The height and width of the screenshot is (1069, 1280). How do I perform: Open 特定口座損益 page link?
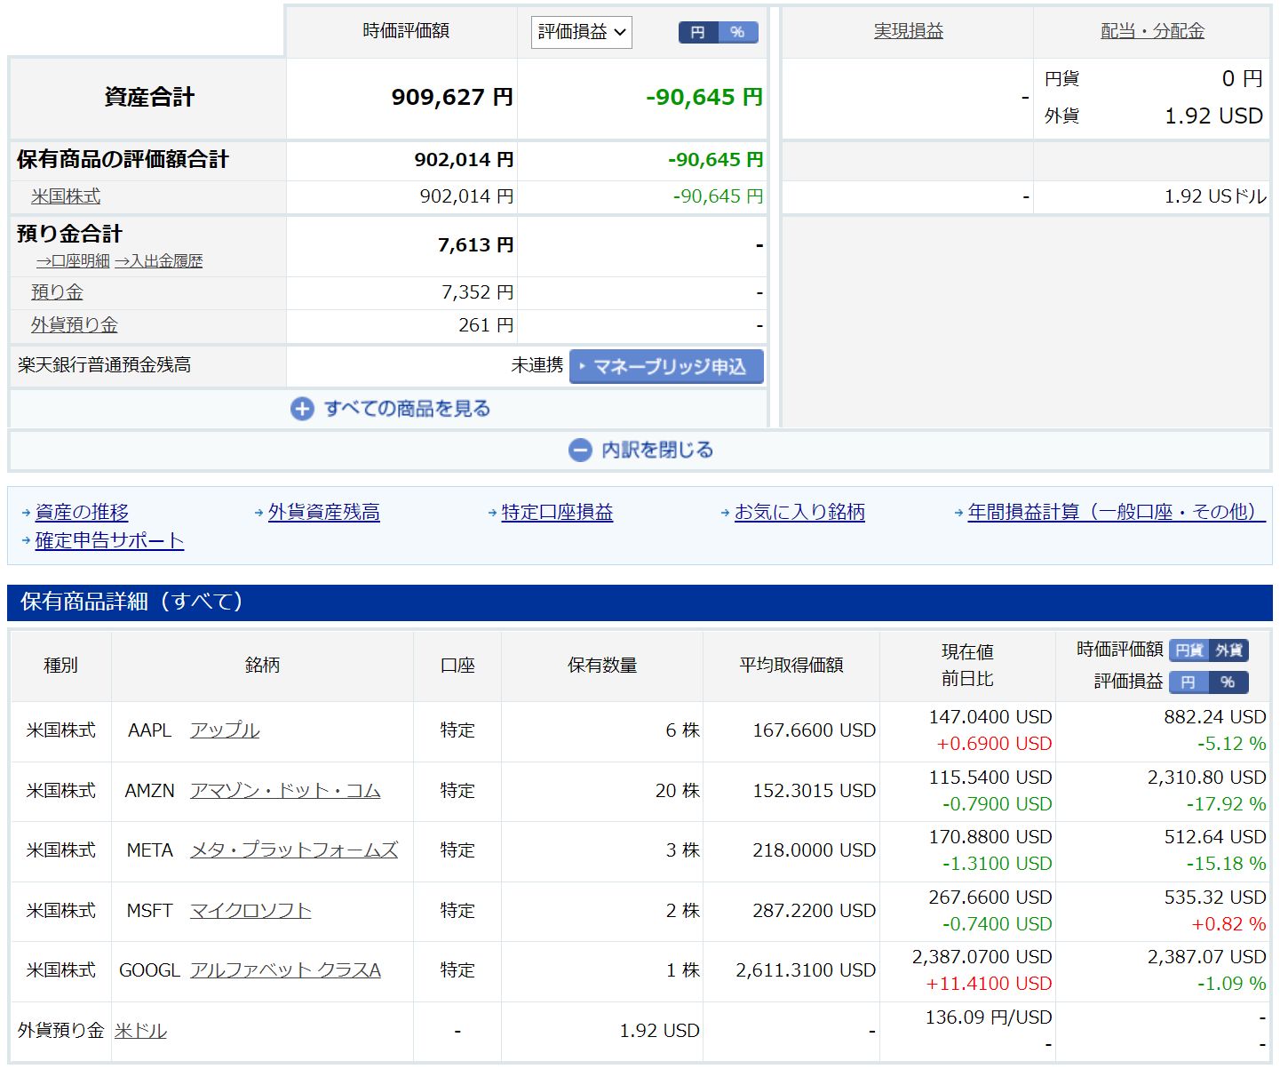coord(557,513)
